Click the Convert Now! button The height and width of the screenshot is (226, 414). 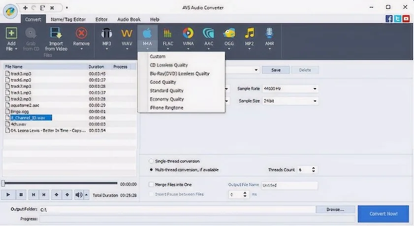pos(383,214)
